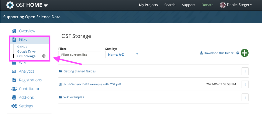The width and height of the screenshot is (262, 125).
Task: Open options menu for Getting Started Guides
Action: point(245,71)
